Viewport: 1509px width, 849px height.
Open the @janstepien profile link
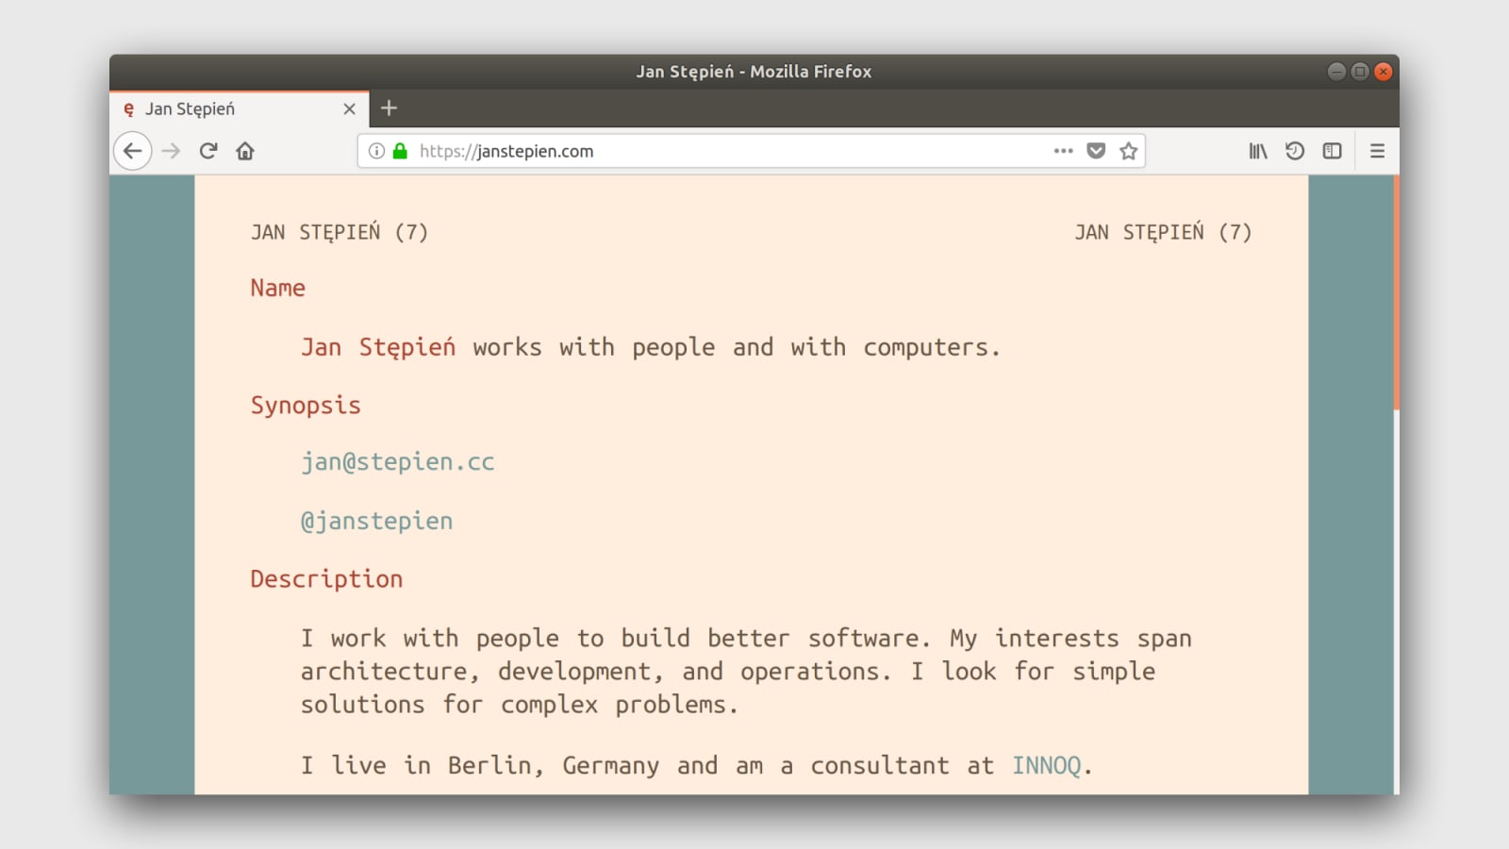click(x=376, y=521)
